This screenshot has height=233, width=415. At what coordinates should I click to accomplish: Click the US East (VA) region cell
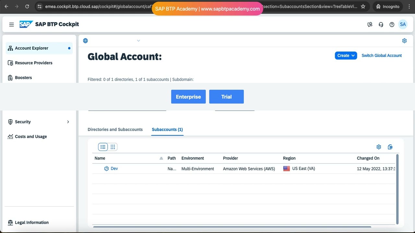[303, 169]
